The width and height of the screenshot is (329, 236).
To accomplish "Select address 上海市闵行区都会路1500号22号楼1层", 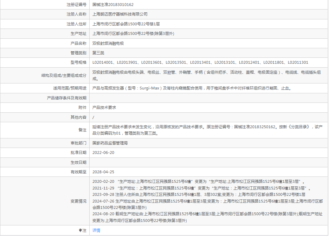I will point(126,24).
